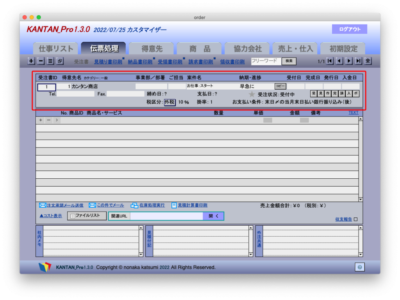The image size is (400, 300).
Task: Click scroll-down arrow of 外注共通 box
Action: 361,255
